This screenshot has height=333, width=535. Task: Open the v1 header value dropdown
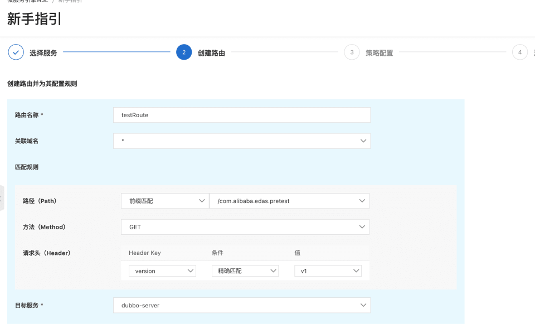[x=328, y=271]
